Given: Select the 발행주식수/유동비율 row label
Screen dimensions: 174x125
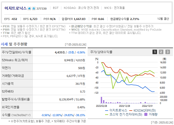Looking at the screenshot, I should point(16,99).
